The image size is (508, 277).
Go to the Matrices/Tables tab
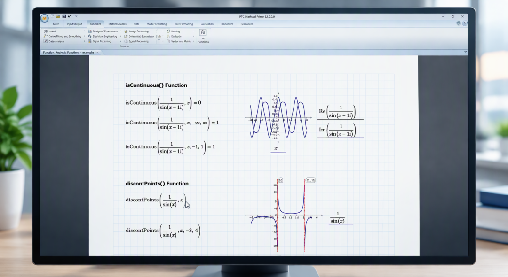pyautogui.click(x=117, y=24)
